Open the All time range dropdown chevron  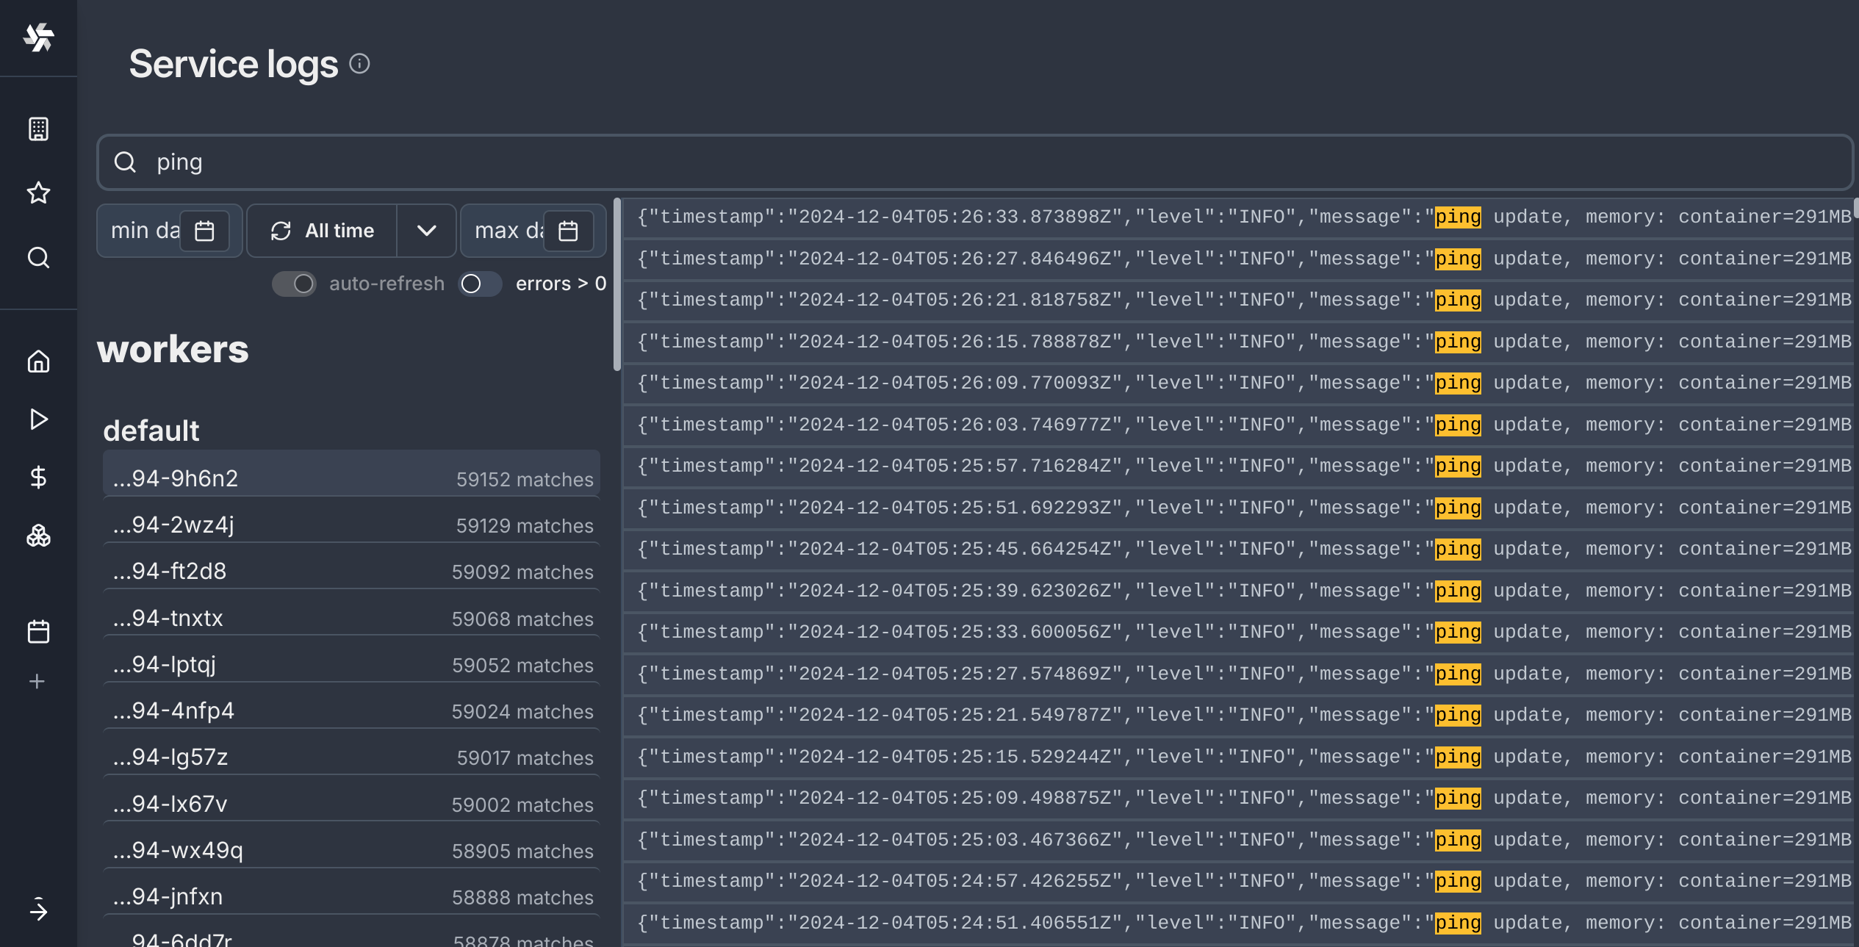(426, 231)
